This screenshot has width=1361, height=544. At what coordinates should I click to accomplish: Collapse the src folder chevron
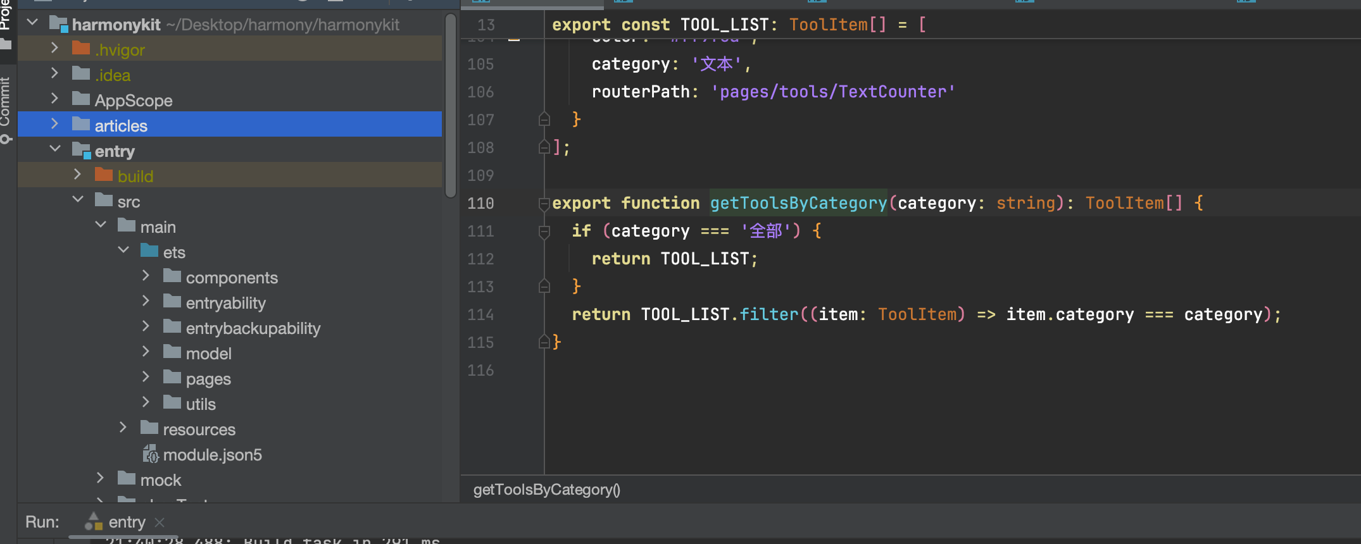point(78,200)
